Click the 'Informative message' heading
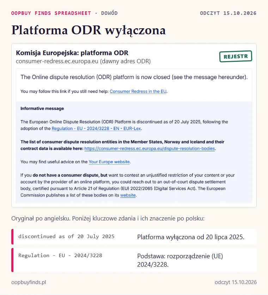Image resolution: width=268 pixels, height=295 pixels. [x=42, y=108]
